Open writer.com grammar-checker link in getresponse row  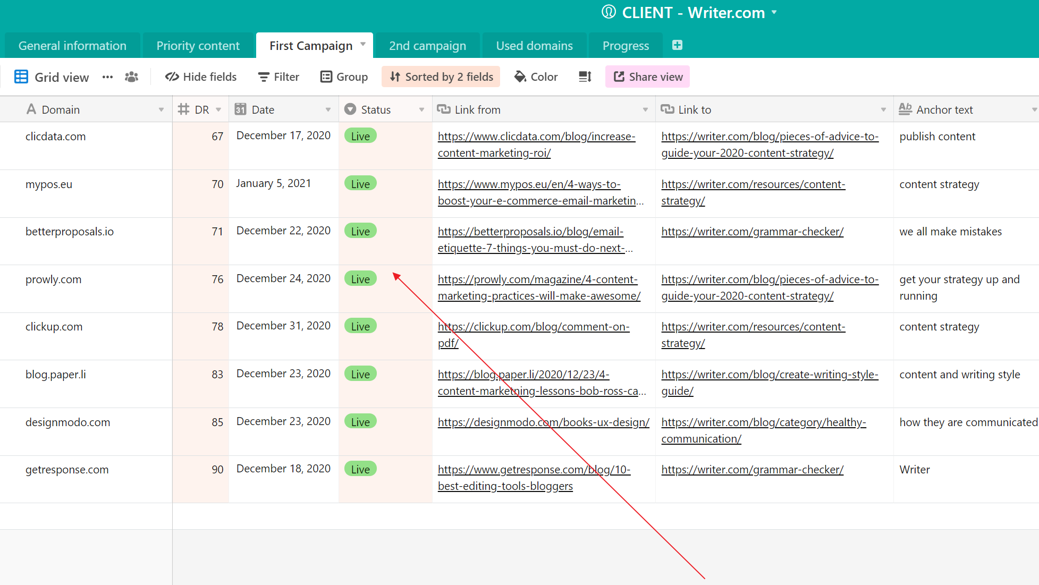[753, 470]
